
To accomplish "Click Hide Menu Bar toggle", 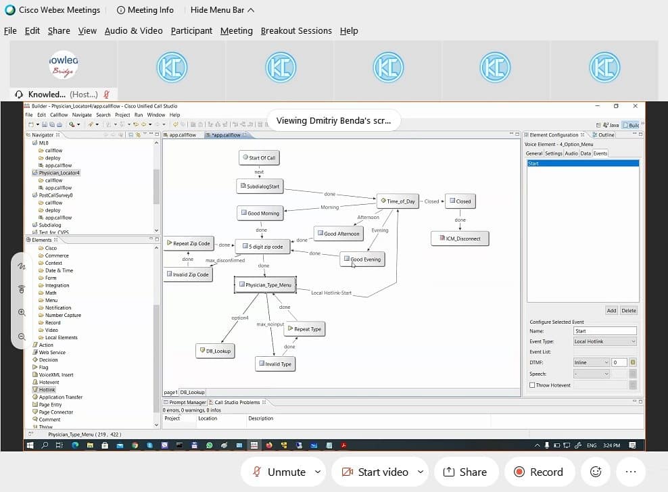I will pos(222,9).
